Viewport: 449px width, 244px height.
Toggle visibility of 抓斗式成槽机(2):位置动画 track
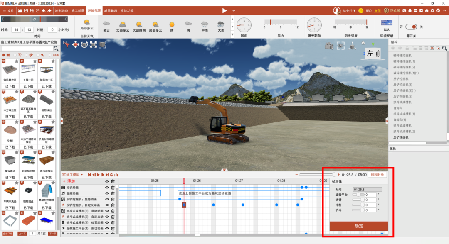(107, 222)
